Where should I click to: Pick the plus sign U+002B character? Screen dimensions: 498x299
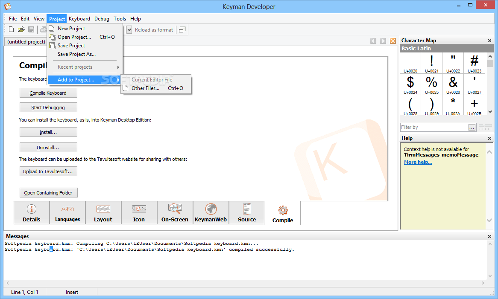[x=474, y=106]
